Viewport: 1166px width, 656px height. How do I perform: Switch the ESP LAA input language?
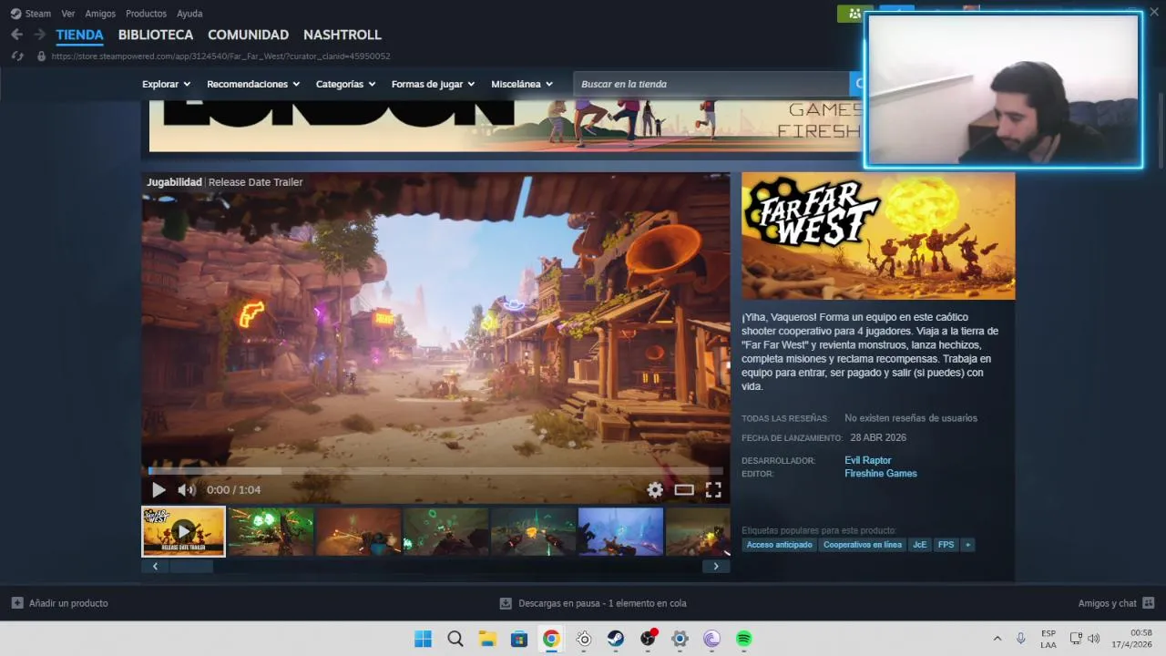1048,639
